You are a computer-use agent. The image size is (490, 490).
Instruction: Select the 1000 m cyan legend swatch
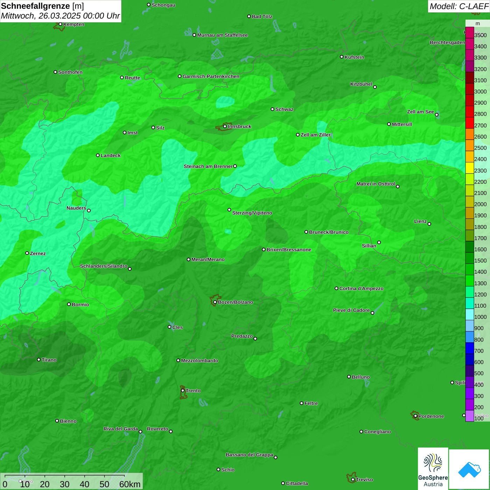[469, 314]
